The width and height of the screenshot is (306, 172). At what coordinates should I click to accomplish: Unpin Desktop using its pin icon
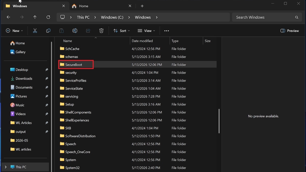pyautogui.click(x=47, y=70)
